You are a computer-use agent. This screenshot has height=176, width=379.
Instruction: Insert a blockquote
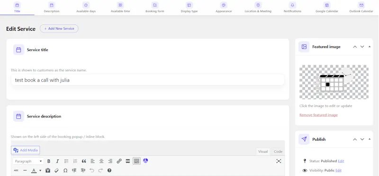tap(84, 161)
